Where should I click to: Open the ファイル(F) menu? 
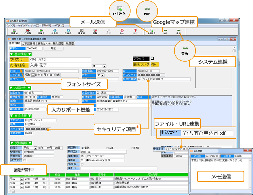(11, 26)
